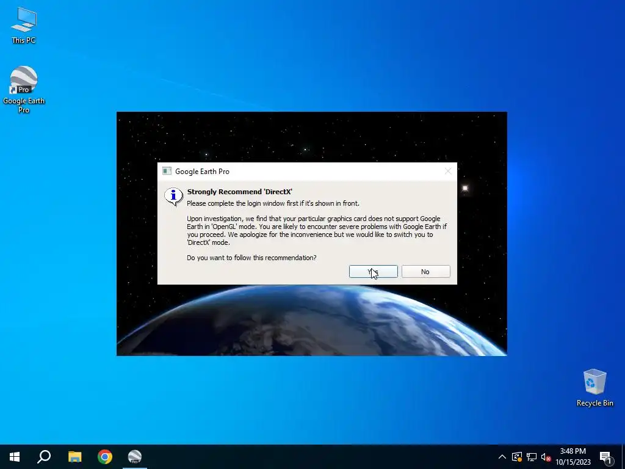
Task: Click the muted volume tray icon
Action: point(546,457)
